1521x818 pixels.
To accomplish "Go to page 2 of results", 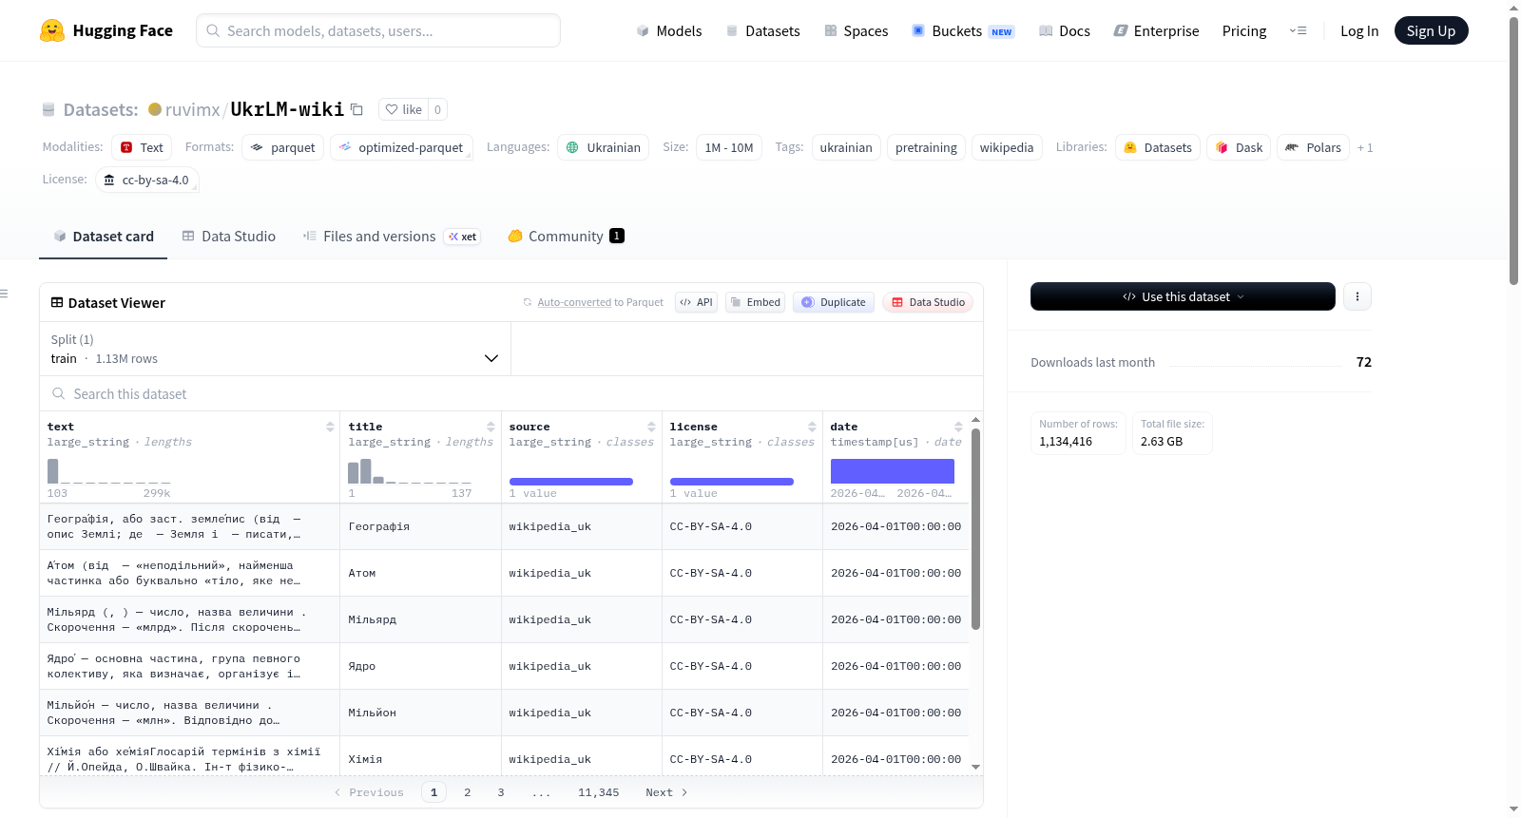I will click(467, 792).
